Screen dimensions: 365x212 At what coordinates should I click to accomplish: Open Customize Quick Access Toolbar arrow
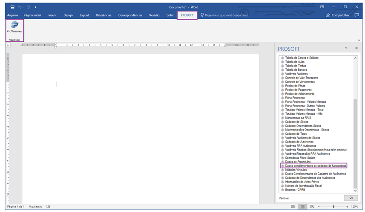(x=36, y=7)
